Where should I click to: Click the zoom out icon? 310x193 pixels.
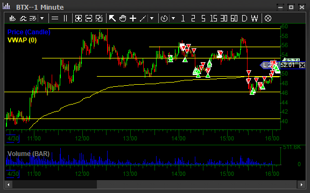[89, 19]
